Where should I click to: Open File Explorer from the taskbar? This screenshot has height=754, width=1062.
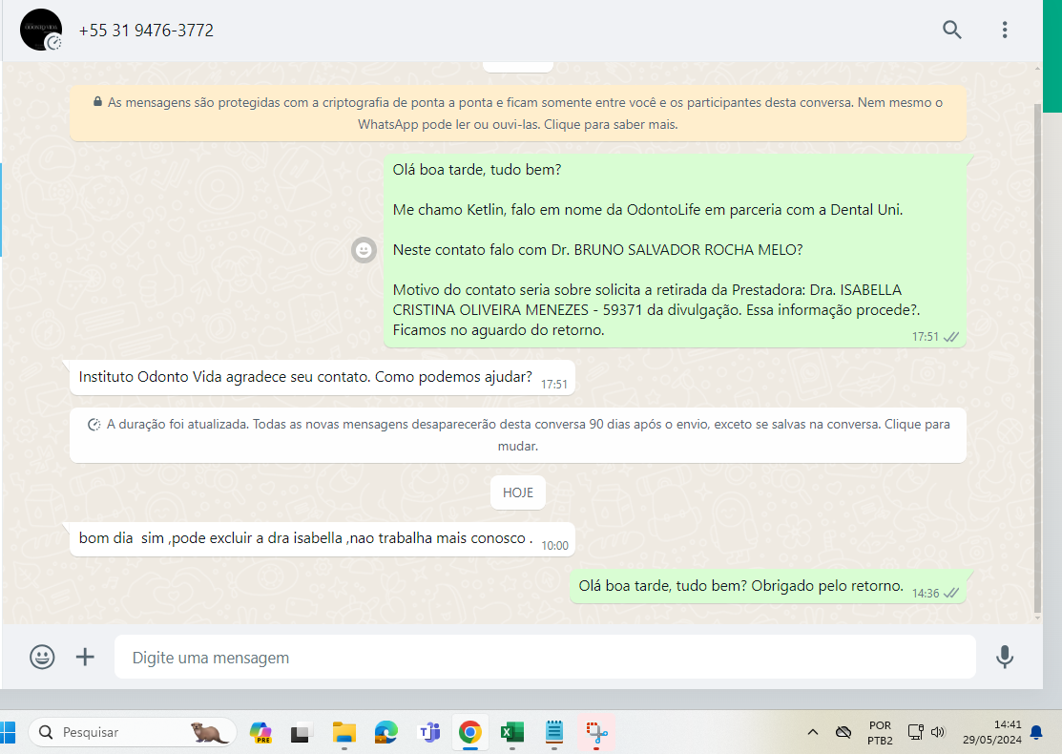[x=344, y=732]
